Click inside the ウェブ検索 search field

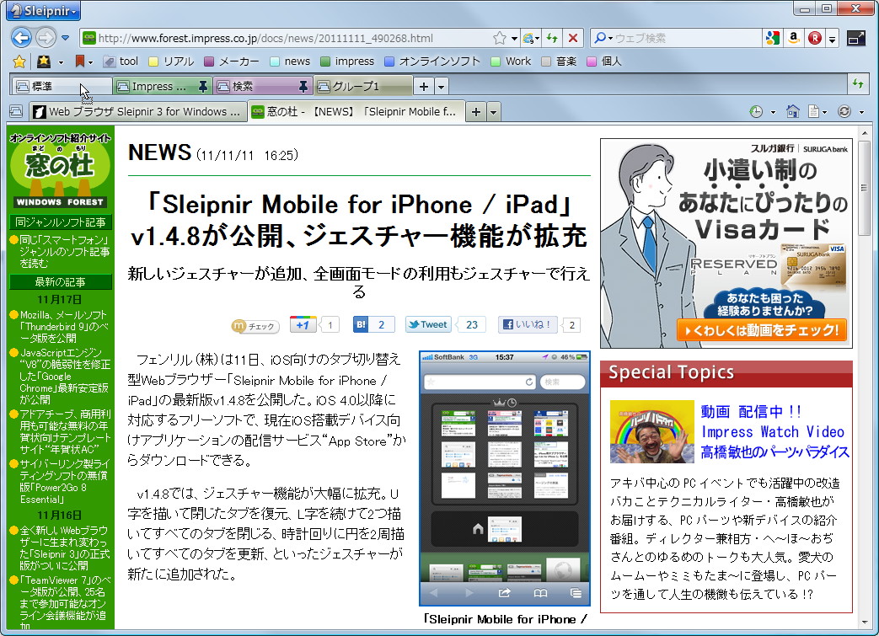(x=688, y=38)
